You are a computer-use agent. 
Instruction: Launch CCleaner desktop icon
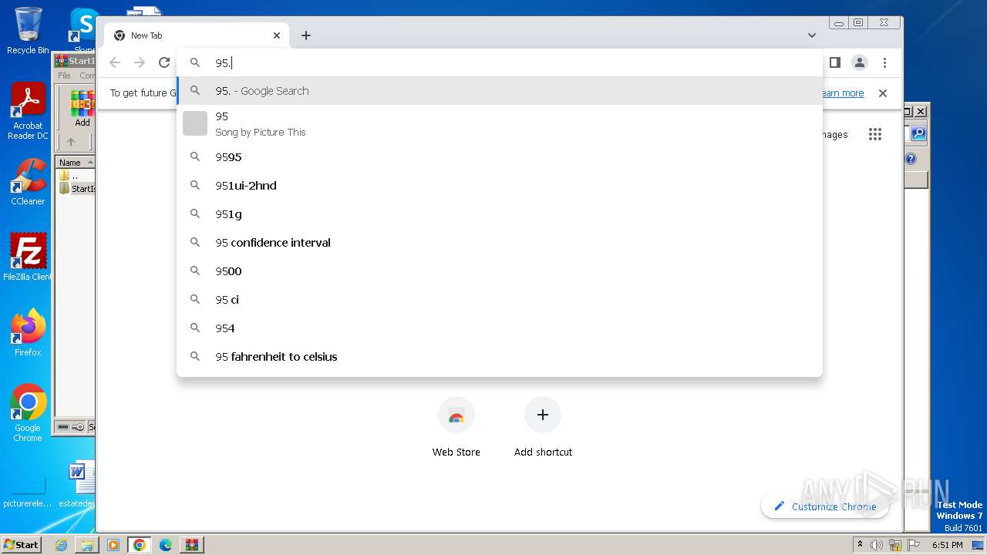[28, 182]
